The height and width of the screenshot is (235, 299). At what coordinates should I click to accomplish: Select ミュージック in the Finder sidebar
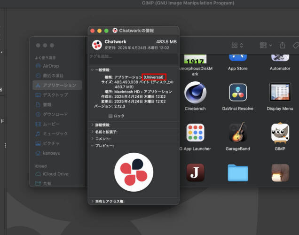tap(57, 133)
